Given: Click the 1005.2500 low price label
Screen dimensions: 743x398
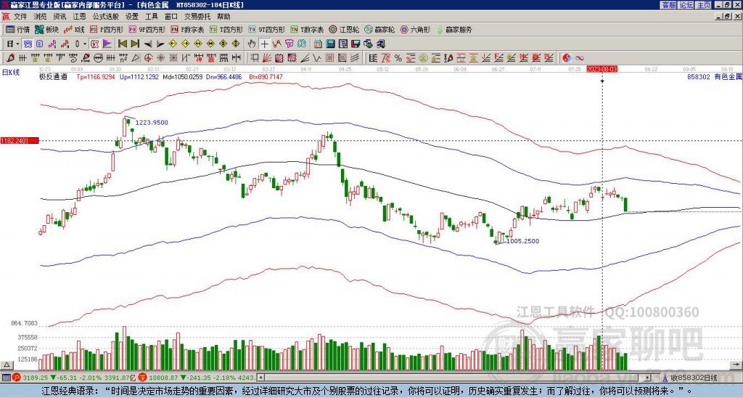Looking at the screenshot, I should 522,241.
